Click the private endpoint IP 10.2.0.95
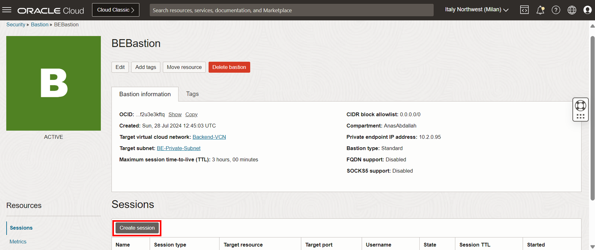The width and height of the screenshot is (595, 250). pos(430,137)
